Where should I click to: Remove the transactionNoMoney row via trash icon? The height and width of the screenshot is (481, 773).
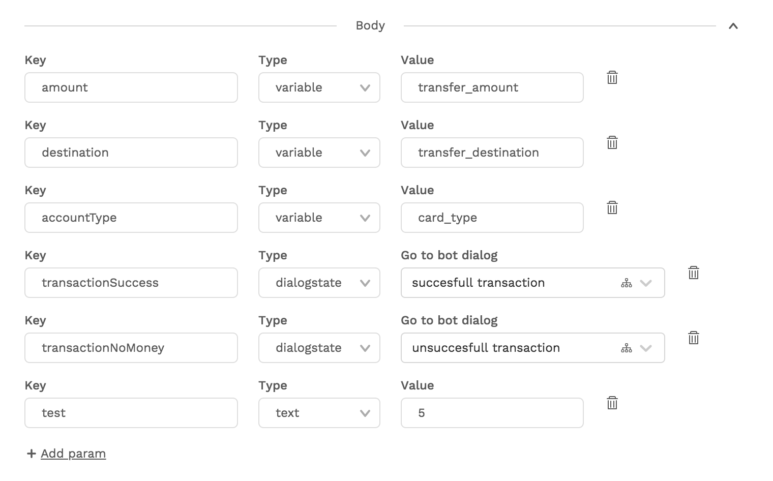point(694,338)
